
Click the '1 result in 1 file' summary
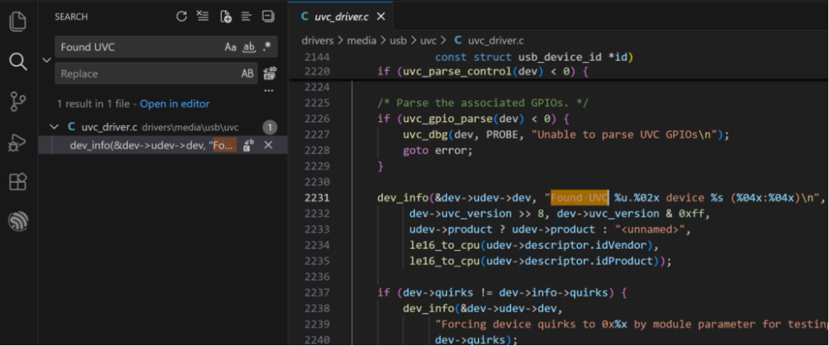pyautogui.click(x=93, y=104)
